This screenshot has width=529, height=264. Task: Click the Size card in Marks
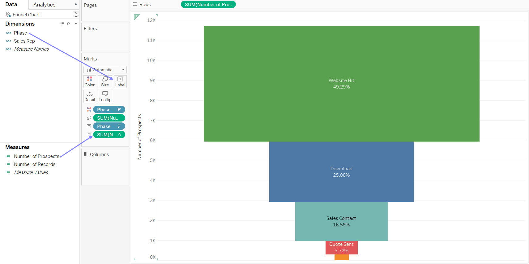pyautogui.click(x=105, y=82)
